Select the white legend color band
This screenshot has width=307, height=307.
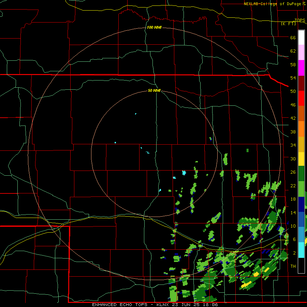pos(301,38)
